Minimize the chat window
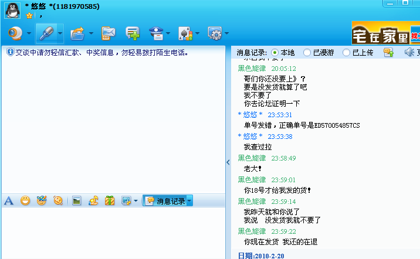Image resolution: width=420 pixels, height=259 pixels. pyautogui.click(x=390, y=3)
